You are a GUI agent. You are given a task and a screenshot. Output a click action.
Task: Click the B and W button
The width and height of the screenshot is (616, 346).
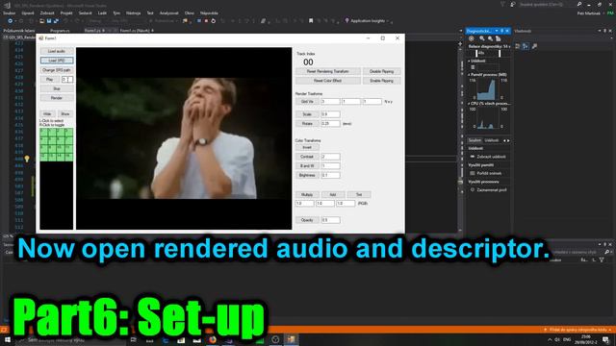click(x=307, y=166)
